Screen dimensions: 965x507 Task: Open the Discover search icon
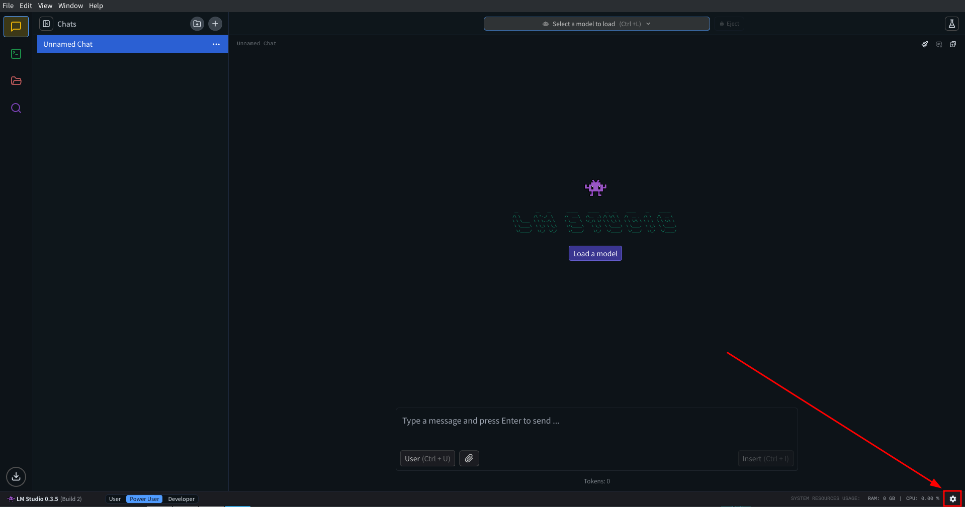click(x=16, y=108)
